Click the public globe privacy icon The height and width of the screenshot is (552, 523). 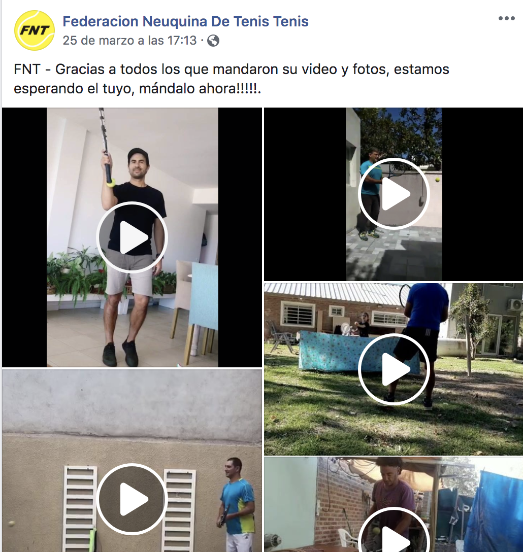click(x=213, y=41)
